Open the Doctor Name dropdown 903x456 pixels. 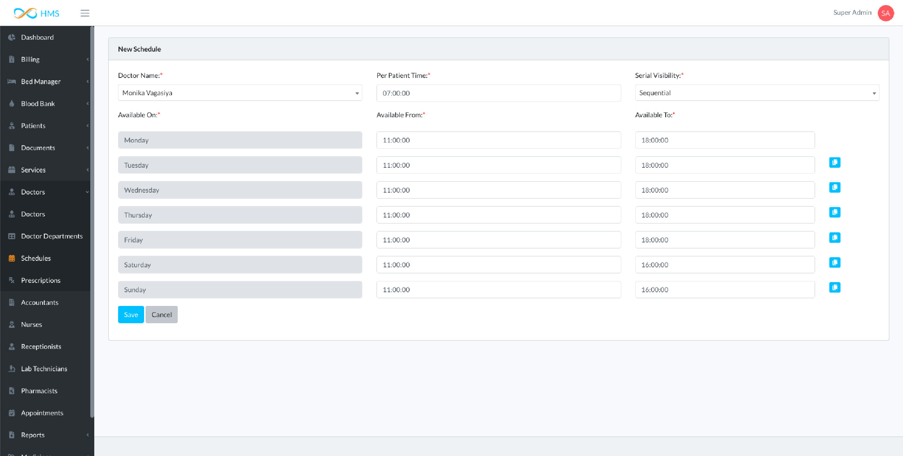(240, 93)
